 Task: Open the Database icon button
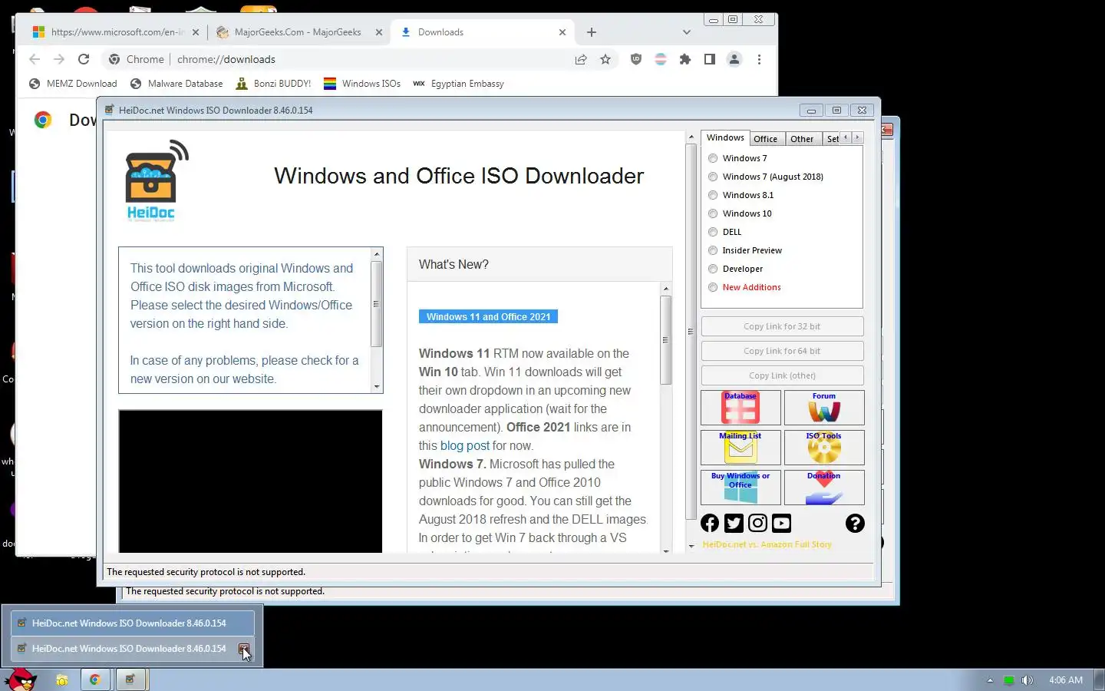coord(741,408)
